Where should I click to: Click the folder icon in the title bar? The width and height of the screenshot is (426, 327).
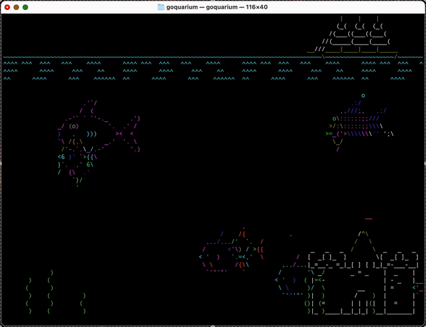pyautogui.click(x=161, y=7)
